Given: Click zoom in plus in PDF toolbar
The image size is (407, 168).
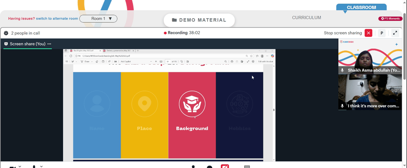Looking at the screenshot, I should pyautogui.click(x=156, y=61).
